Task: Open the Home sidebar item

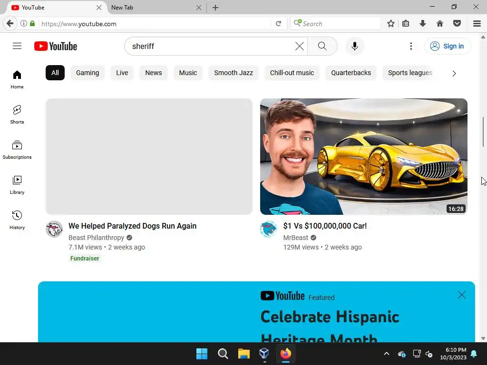Action: pyautogui.click(x=17, y=79)
